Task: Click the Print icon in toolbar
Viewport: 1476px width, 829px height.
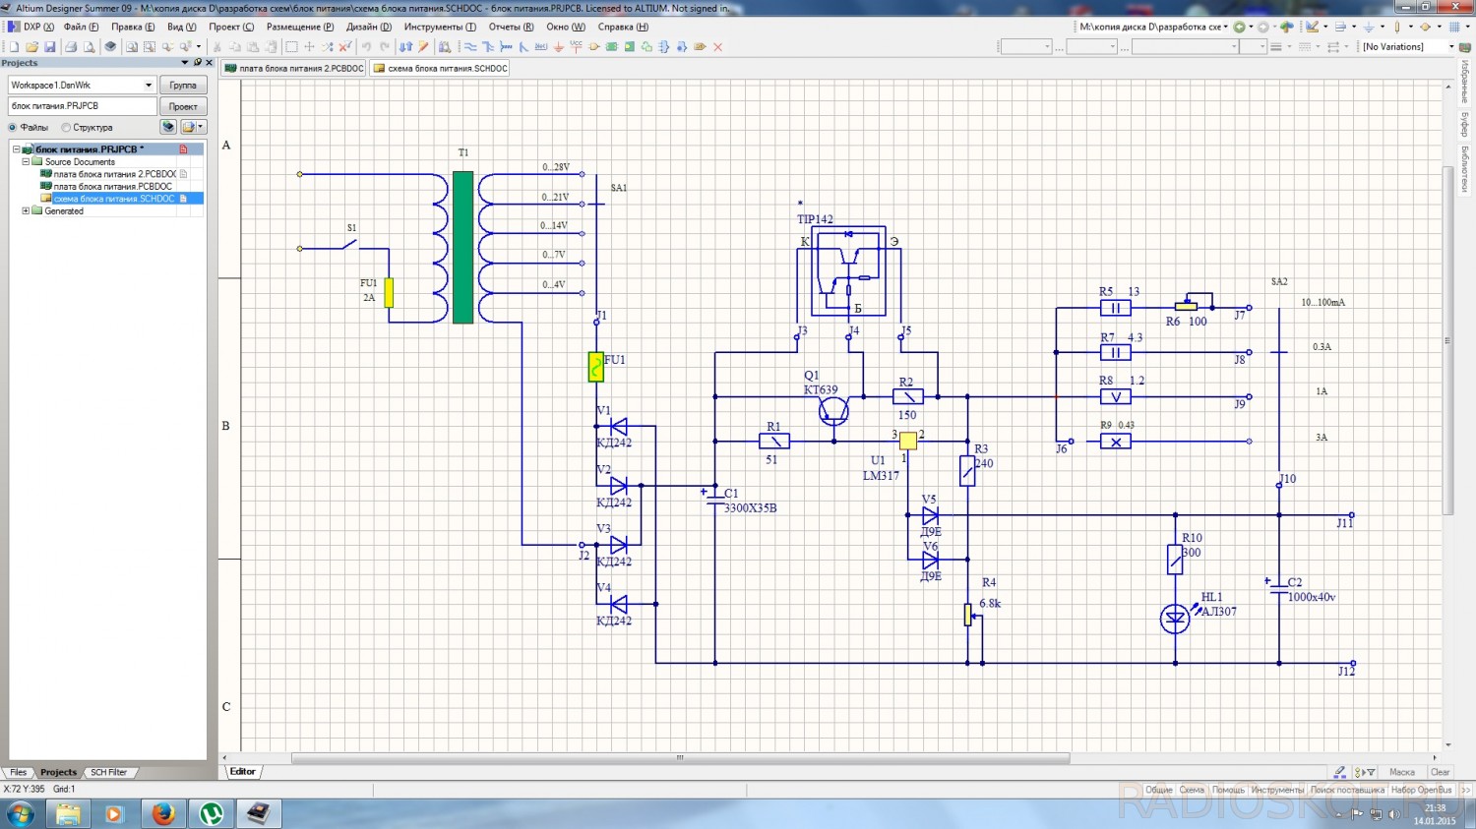Action: click(x=71, y=46)
